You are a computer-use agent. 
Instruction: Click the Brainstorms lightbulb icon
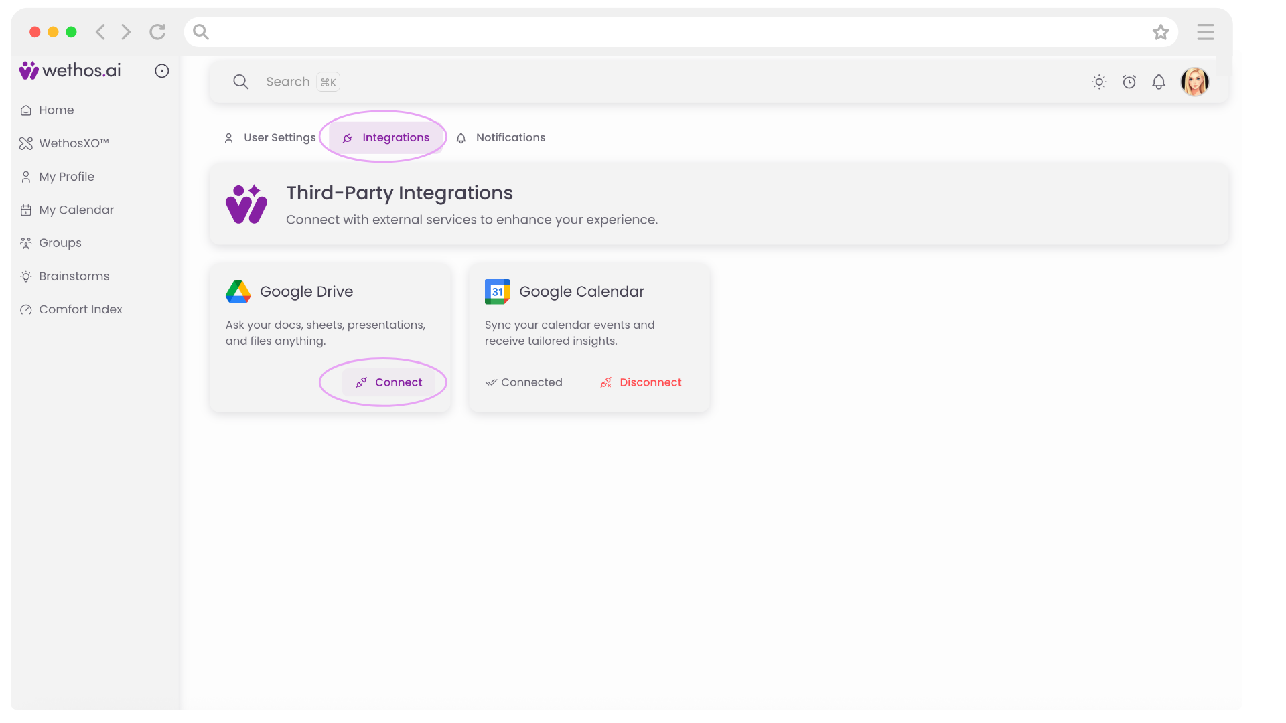click(25, 276)
